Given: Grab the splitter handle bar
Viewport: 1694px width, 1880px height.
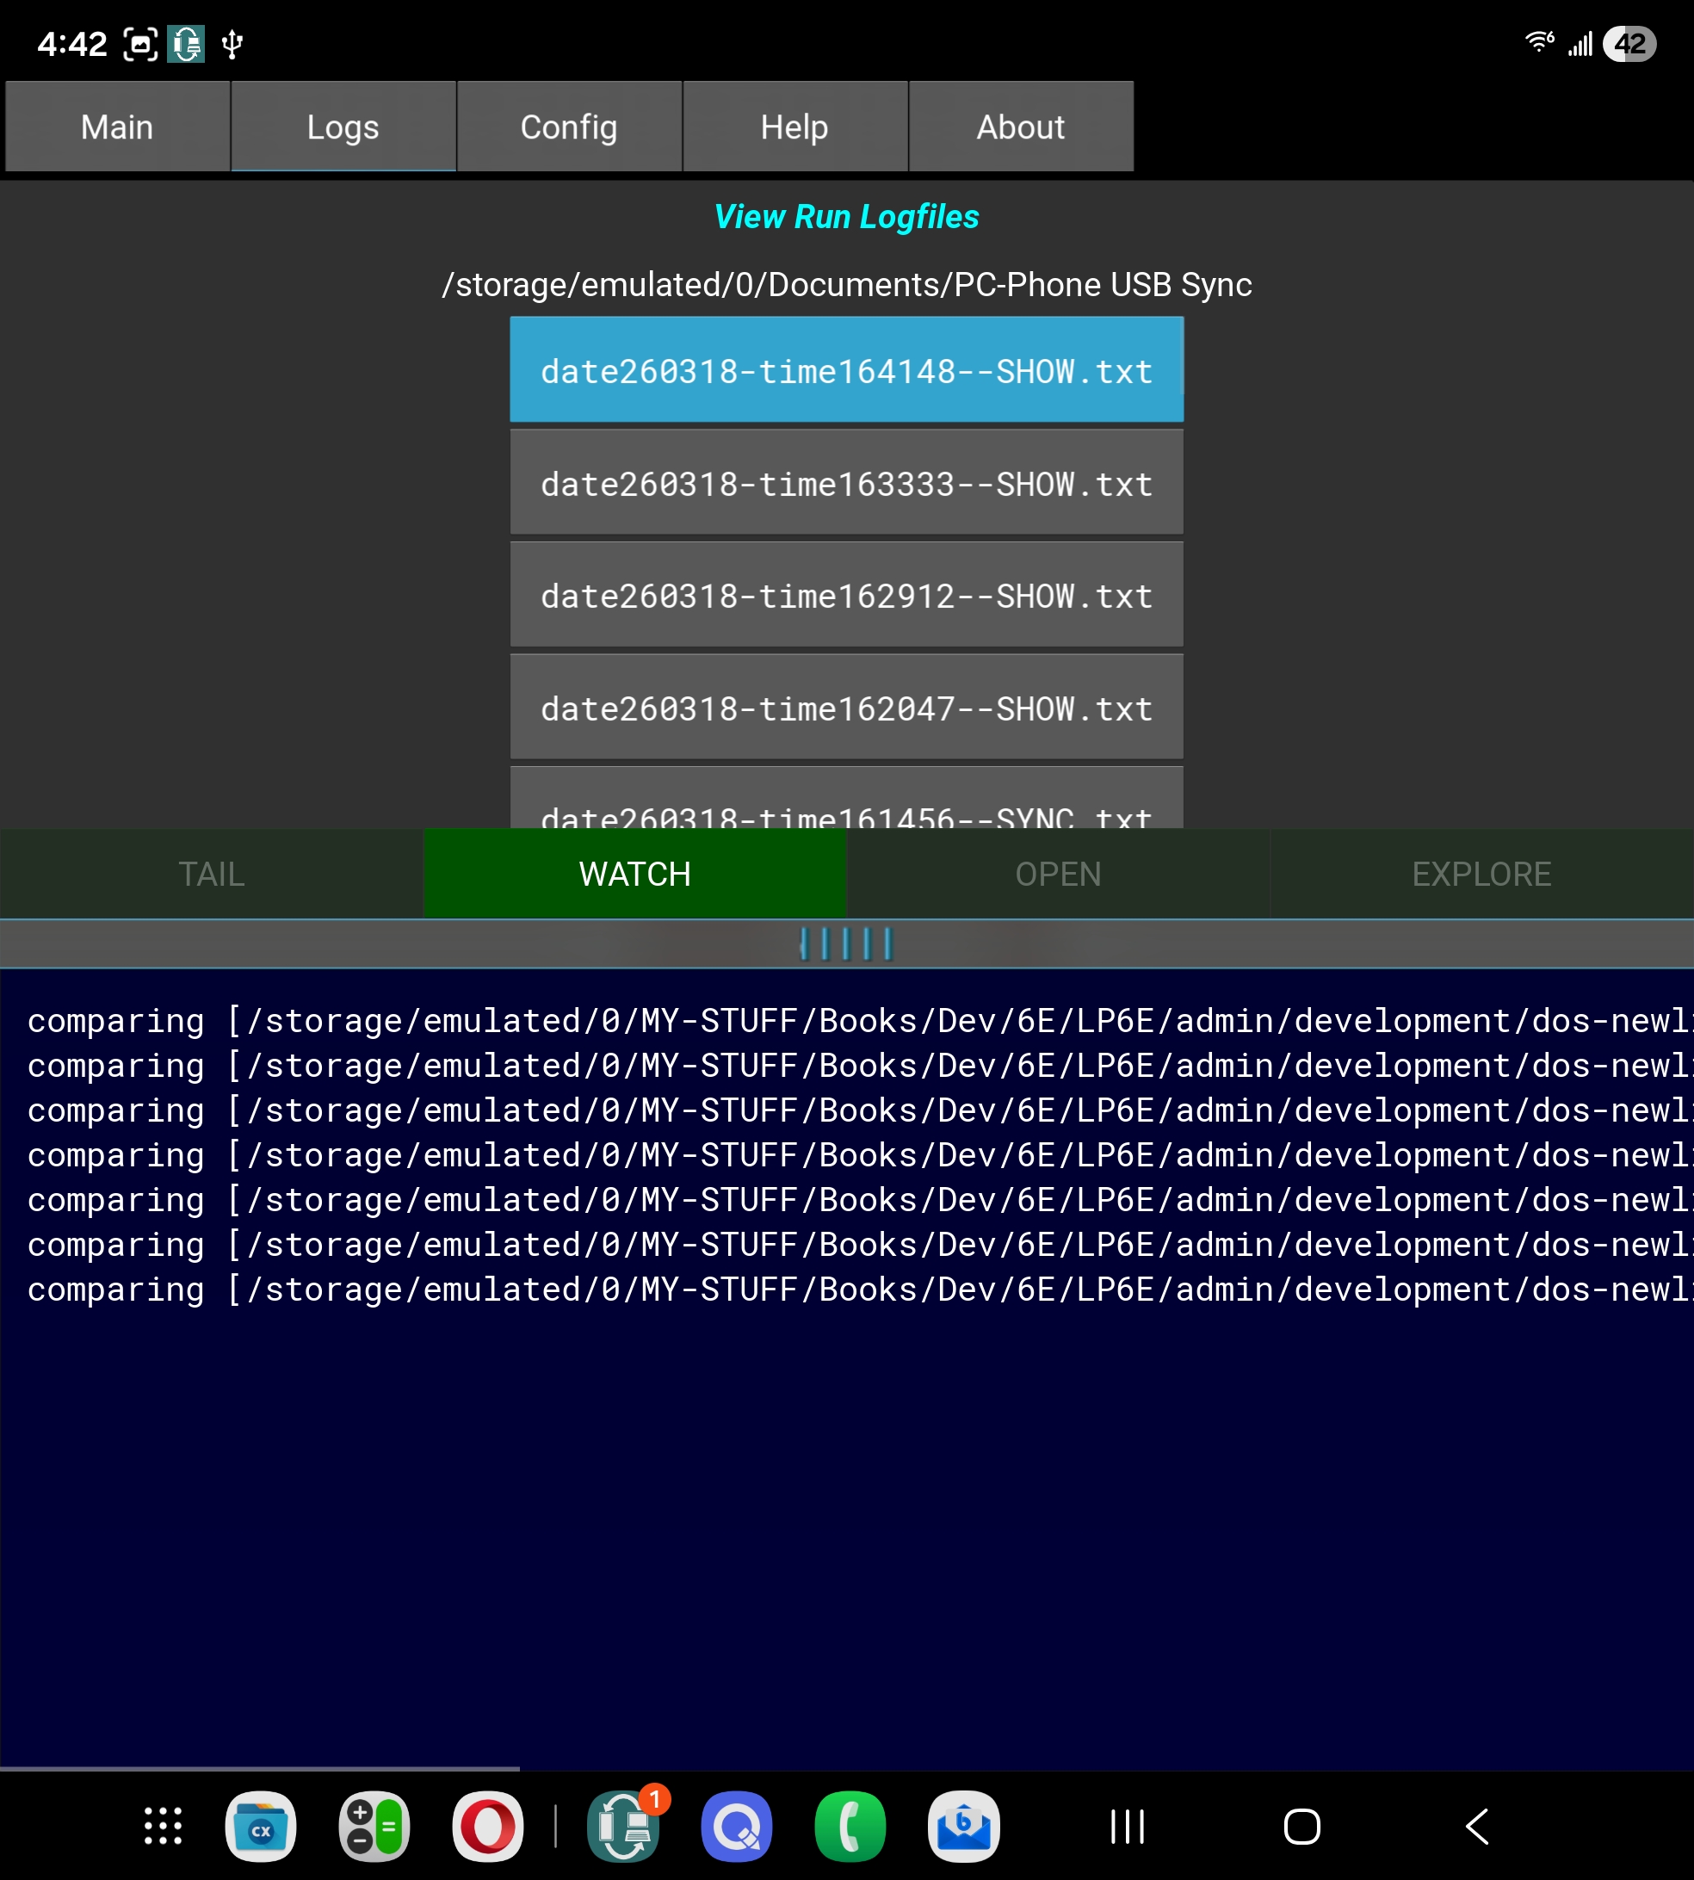Looking at the screenshot, I should (x=846, y=943).
